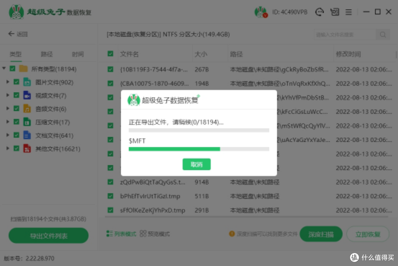398x266 pixels.
Task: Click the file name search input field
Action: (x=345, y=35)
